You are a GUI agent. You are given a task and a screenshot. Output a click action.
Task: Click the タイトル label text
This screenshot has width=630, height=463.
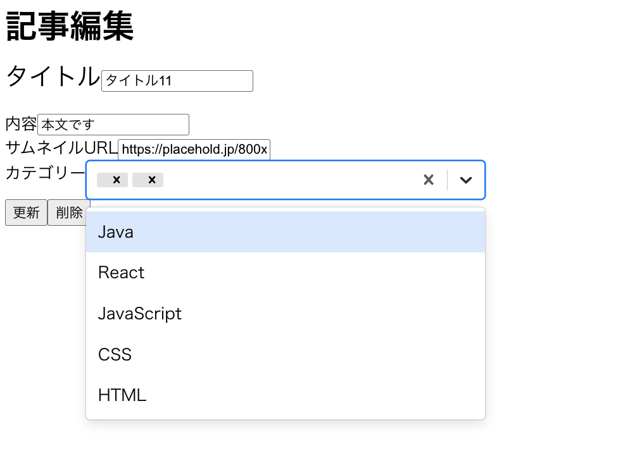(51, 76)
